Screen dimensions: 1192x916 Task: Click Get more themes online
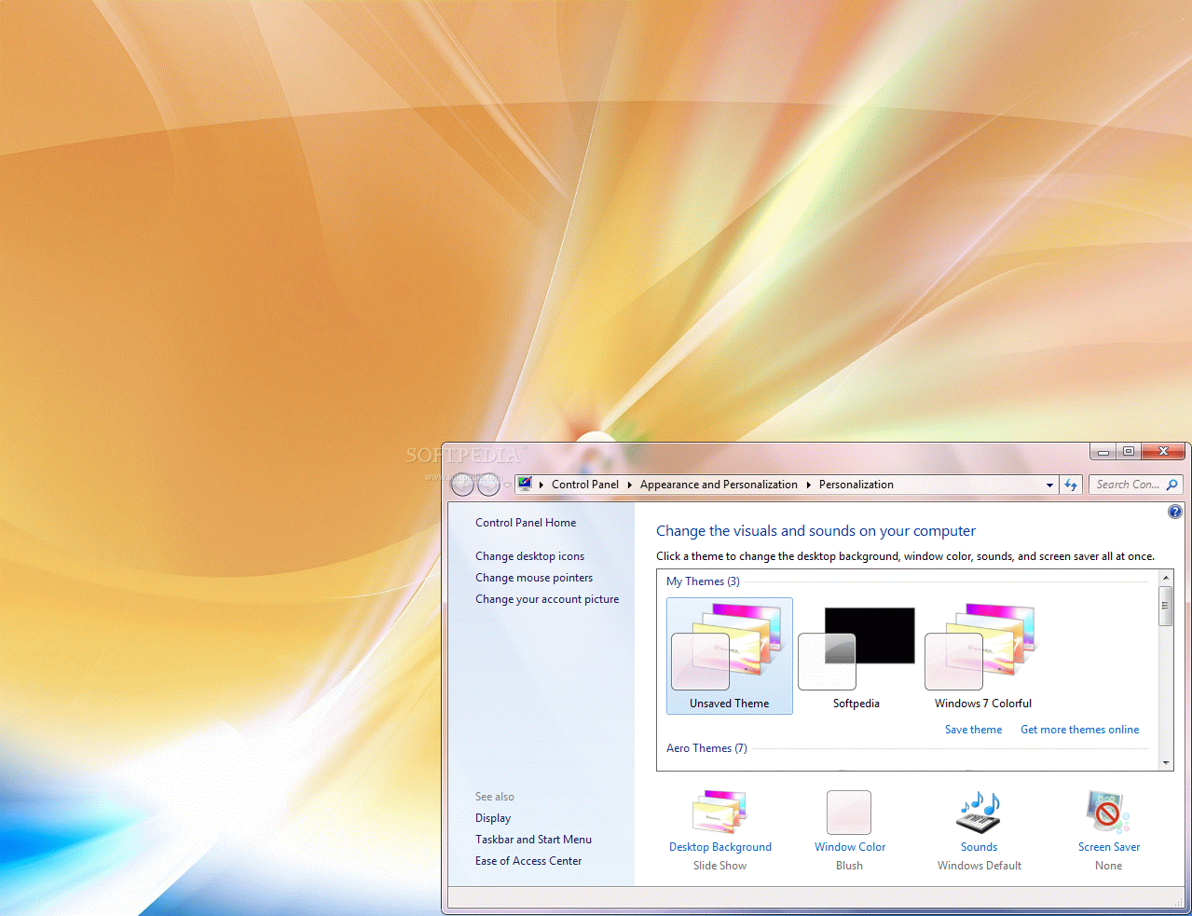pos(1079,730)
